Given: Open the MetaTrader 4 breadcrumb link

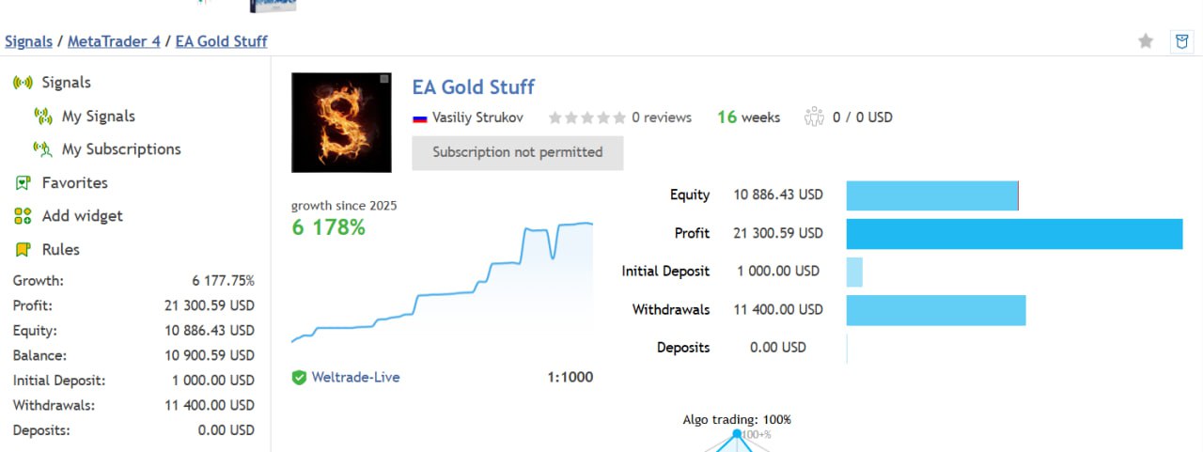Looking at the screenshot, I should 114,41.
